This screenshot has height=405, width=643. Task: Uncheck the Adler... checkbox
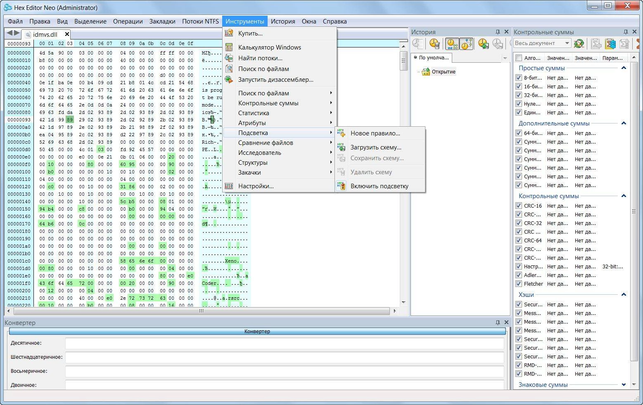[519, 275]
